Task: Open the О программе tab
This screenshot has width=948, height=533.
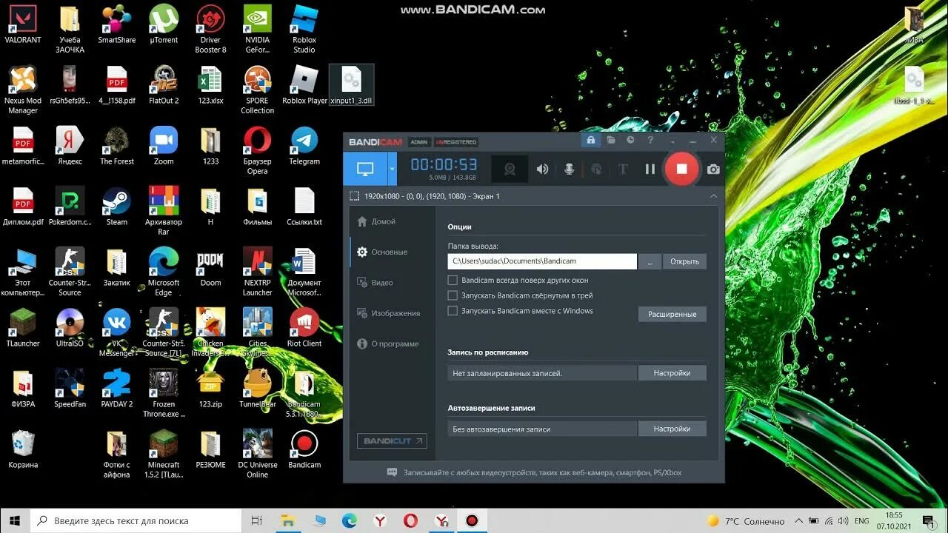Action: click(387, 343)
